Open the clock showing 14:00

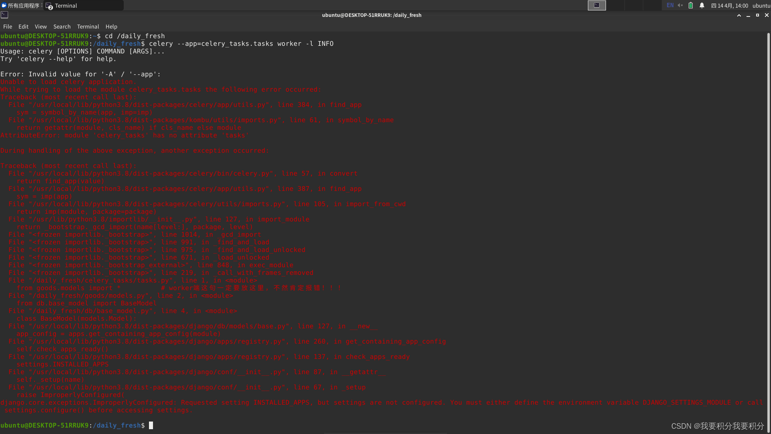[x=730, y=6]
